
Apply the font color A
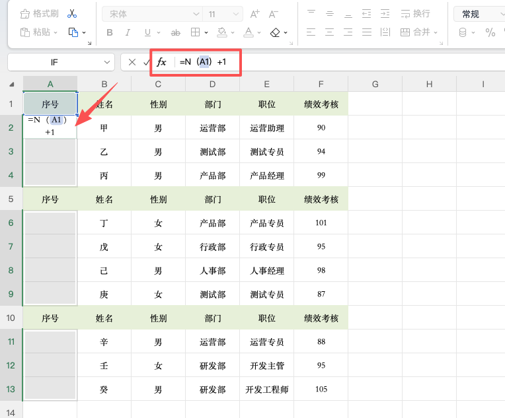pos(249,32)
